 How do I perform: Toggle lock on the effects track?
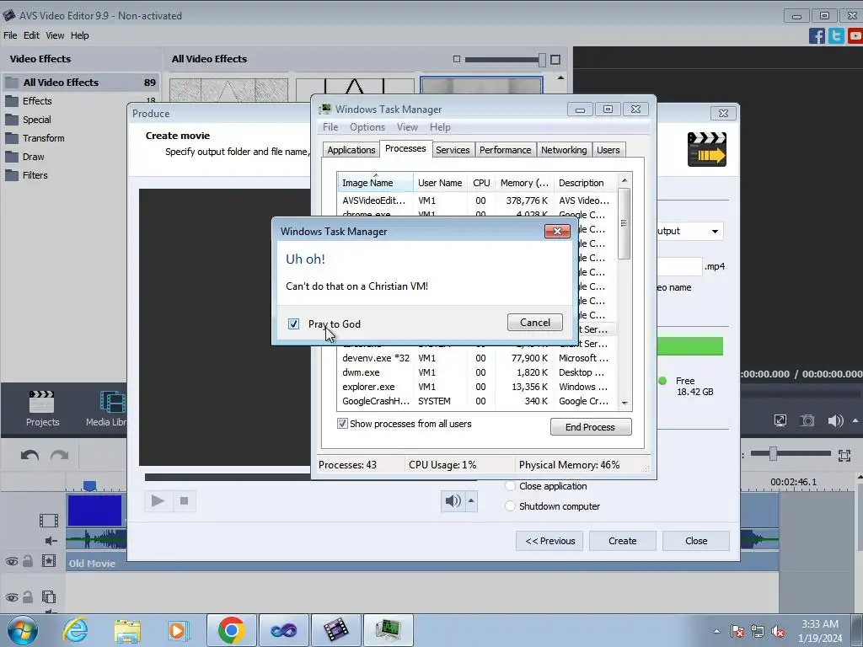(x=28, y=561)
